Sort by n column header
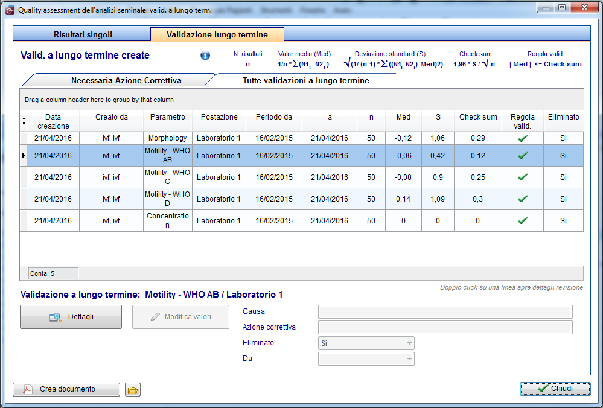 [x=371, y=121]
